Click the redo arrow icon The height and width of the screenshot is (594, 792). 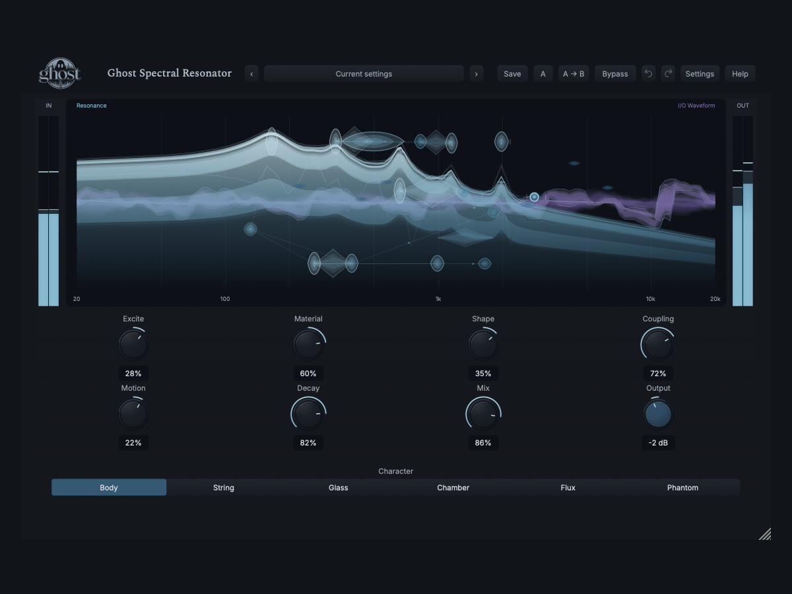(x=668, y=74)
